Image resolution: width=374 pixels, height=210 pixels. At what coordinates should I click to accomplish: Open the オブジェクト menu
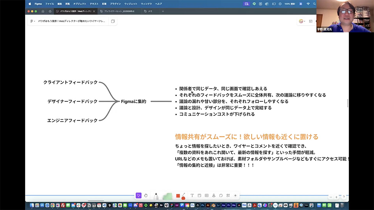coord(80,4)
